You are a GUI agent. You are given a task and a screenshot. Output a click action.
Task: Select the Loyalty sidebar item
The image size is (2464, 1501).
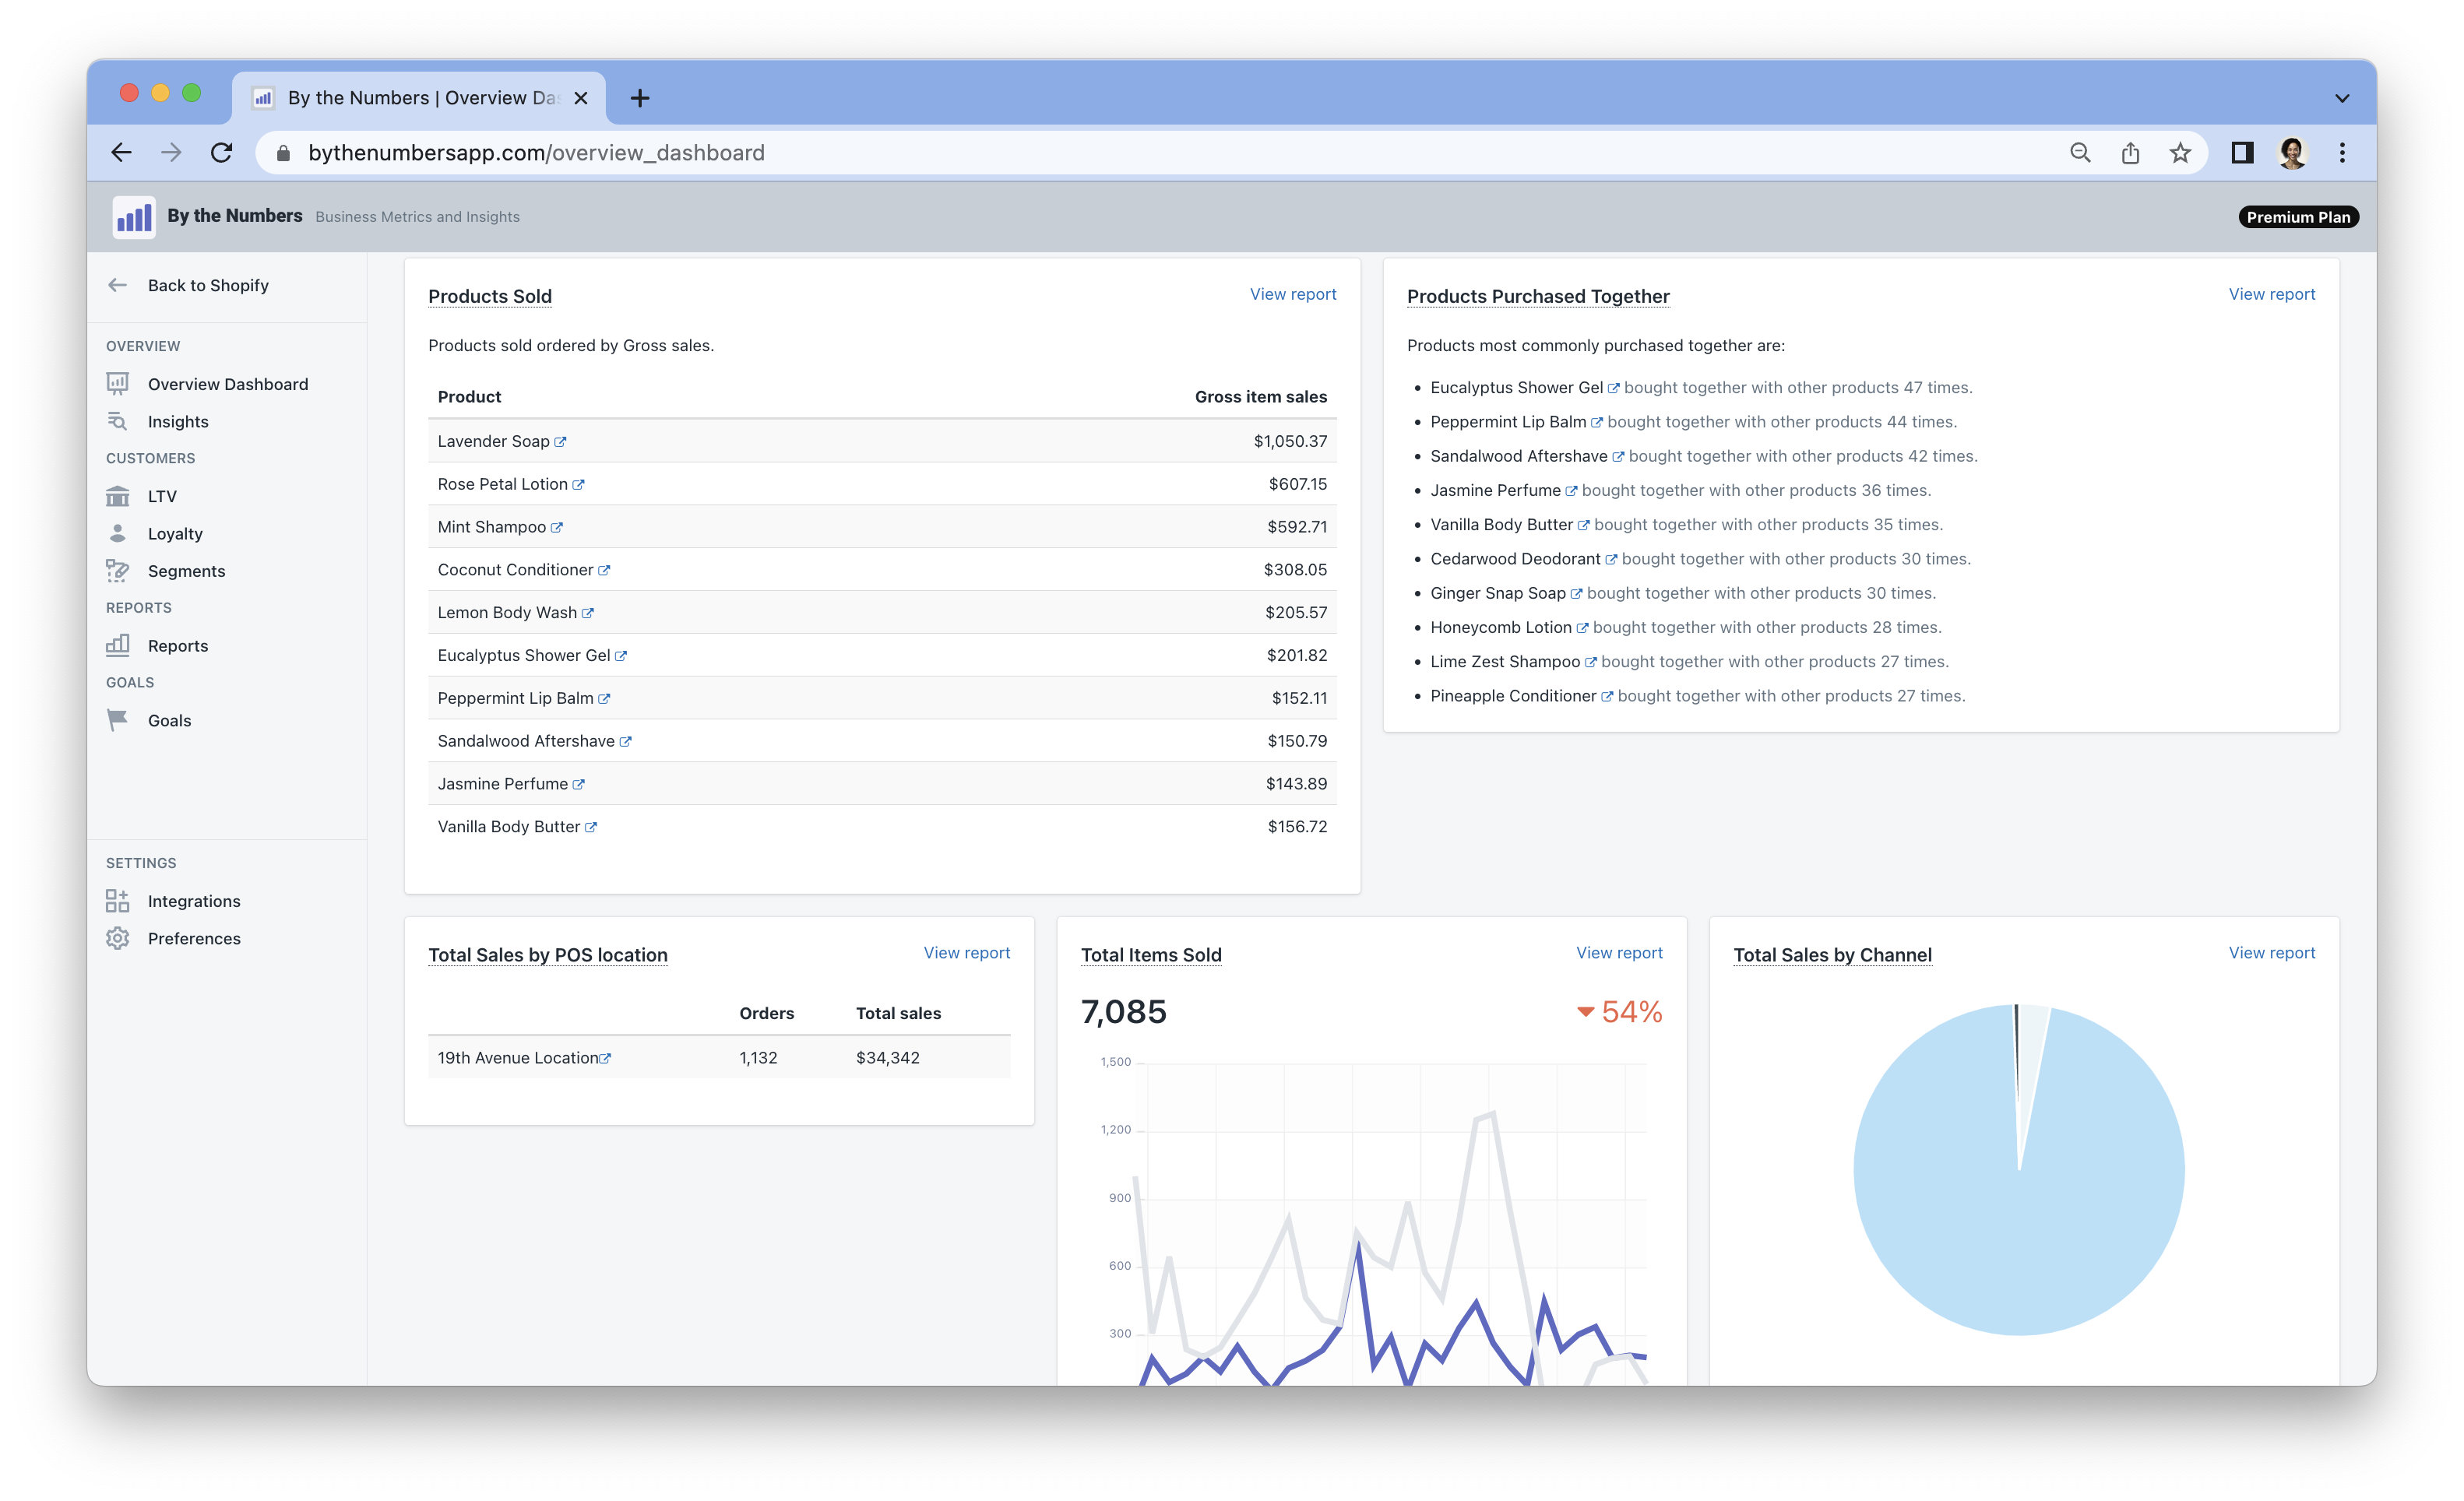(x=175, y=534)
